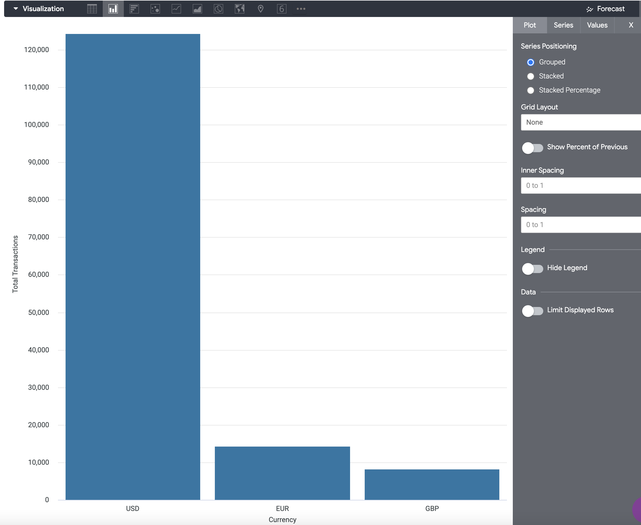Select the Column chart visualization icon
The height and width of the screenshot is (525, 641).
coord(113,9)
